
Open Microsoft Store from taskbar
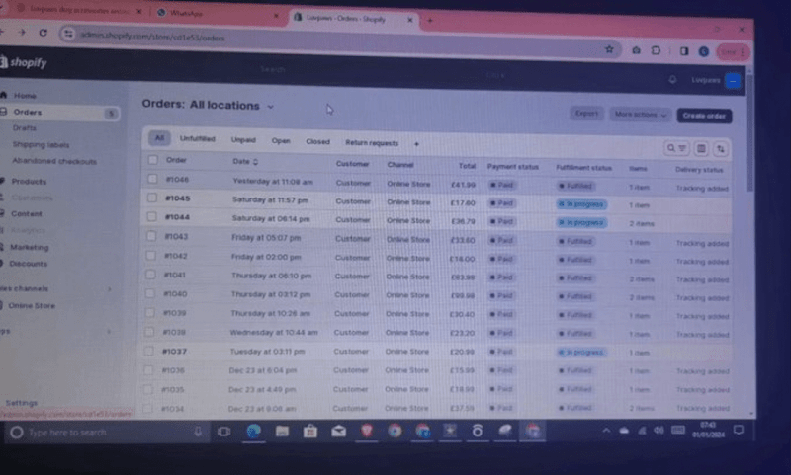pyautogui.click(x=310, y=432)
